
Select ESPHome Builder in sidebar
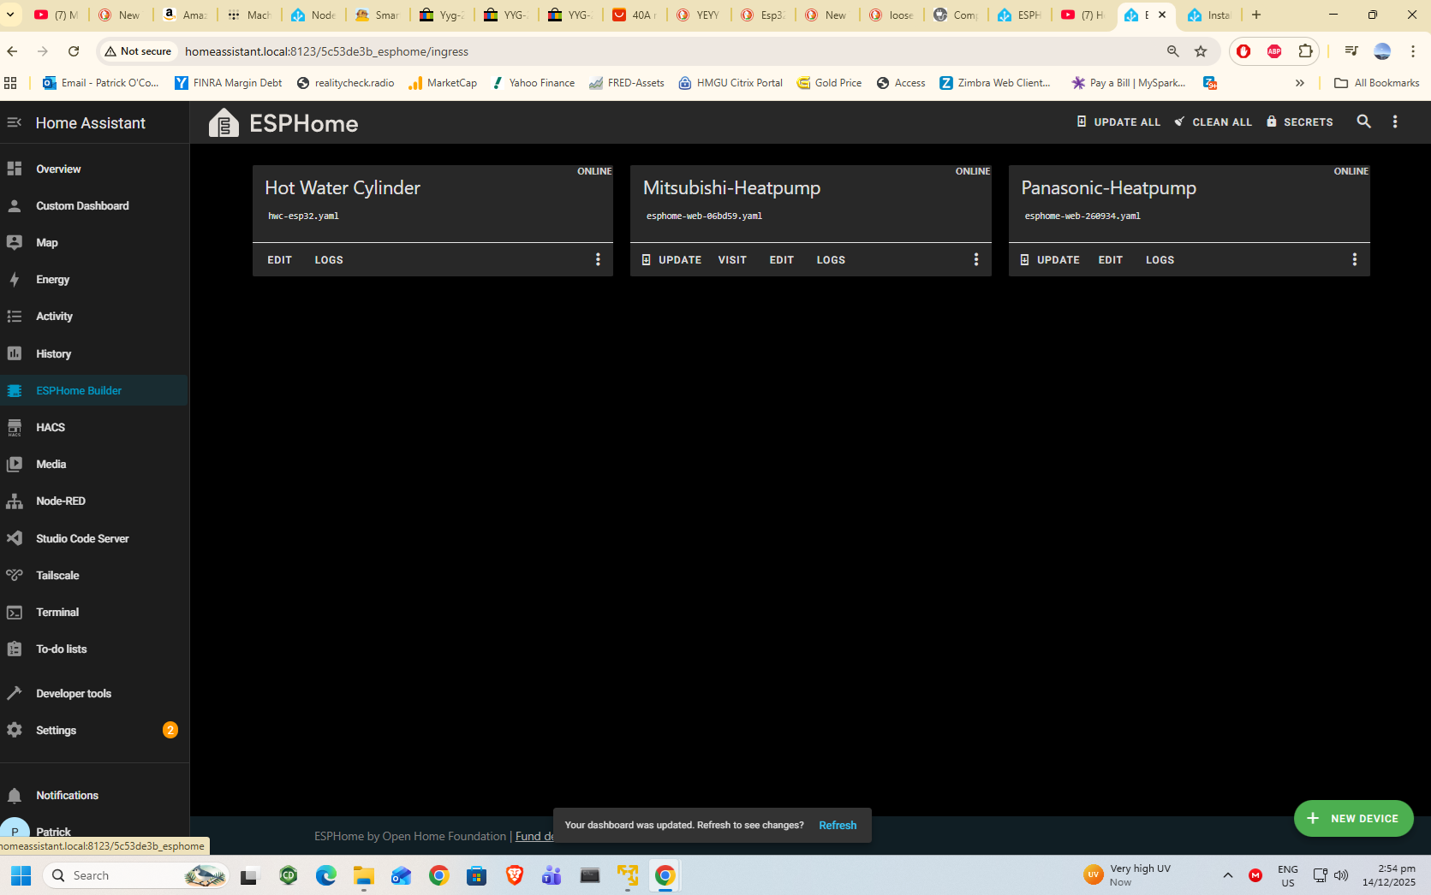(94, 390)
